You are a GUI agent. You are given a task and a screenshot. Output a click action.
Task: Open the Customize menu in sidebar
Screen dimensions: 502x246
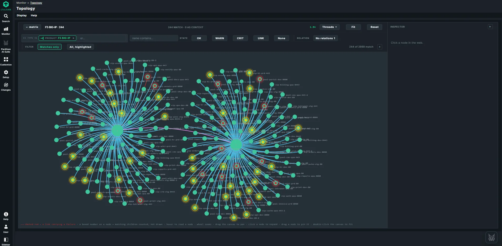click(x=6, y=61)
